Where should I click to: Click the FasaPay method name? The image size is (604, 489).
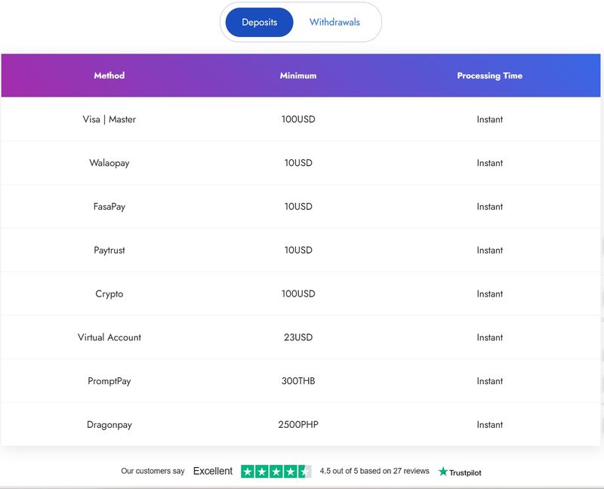click(x=109, y=207)
